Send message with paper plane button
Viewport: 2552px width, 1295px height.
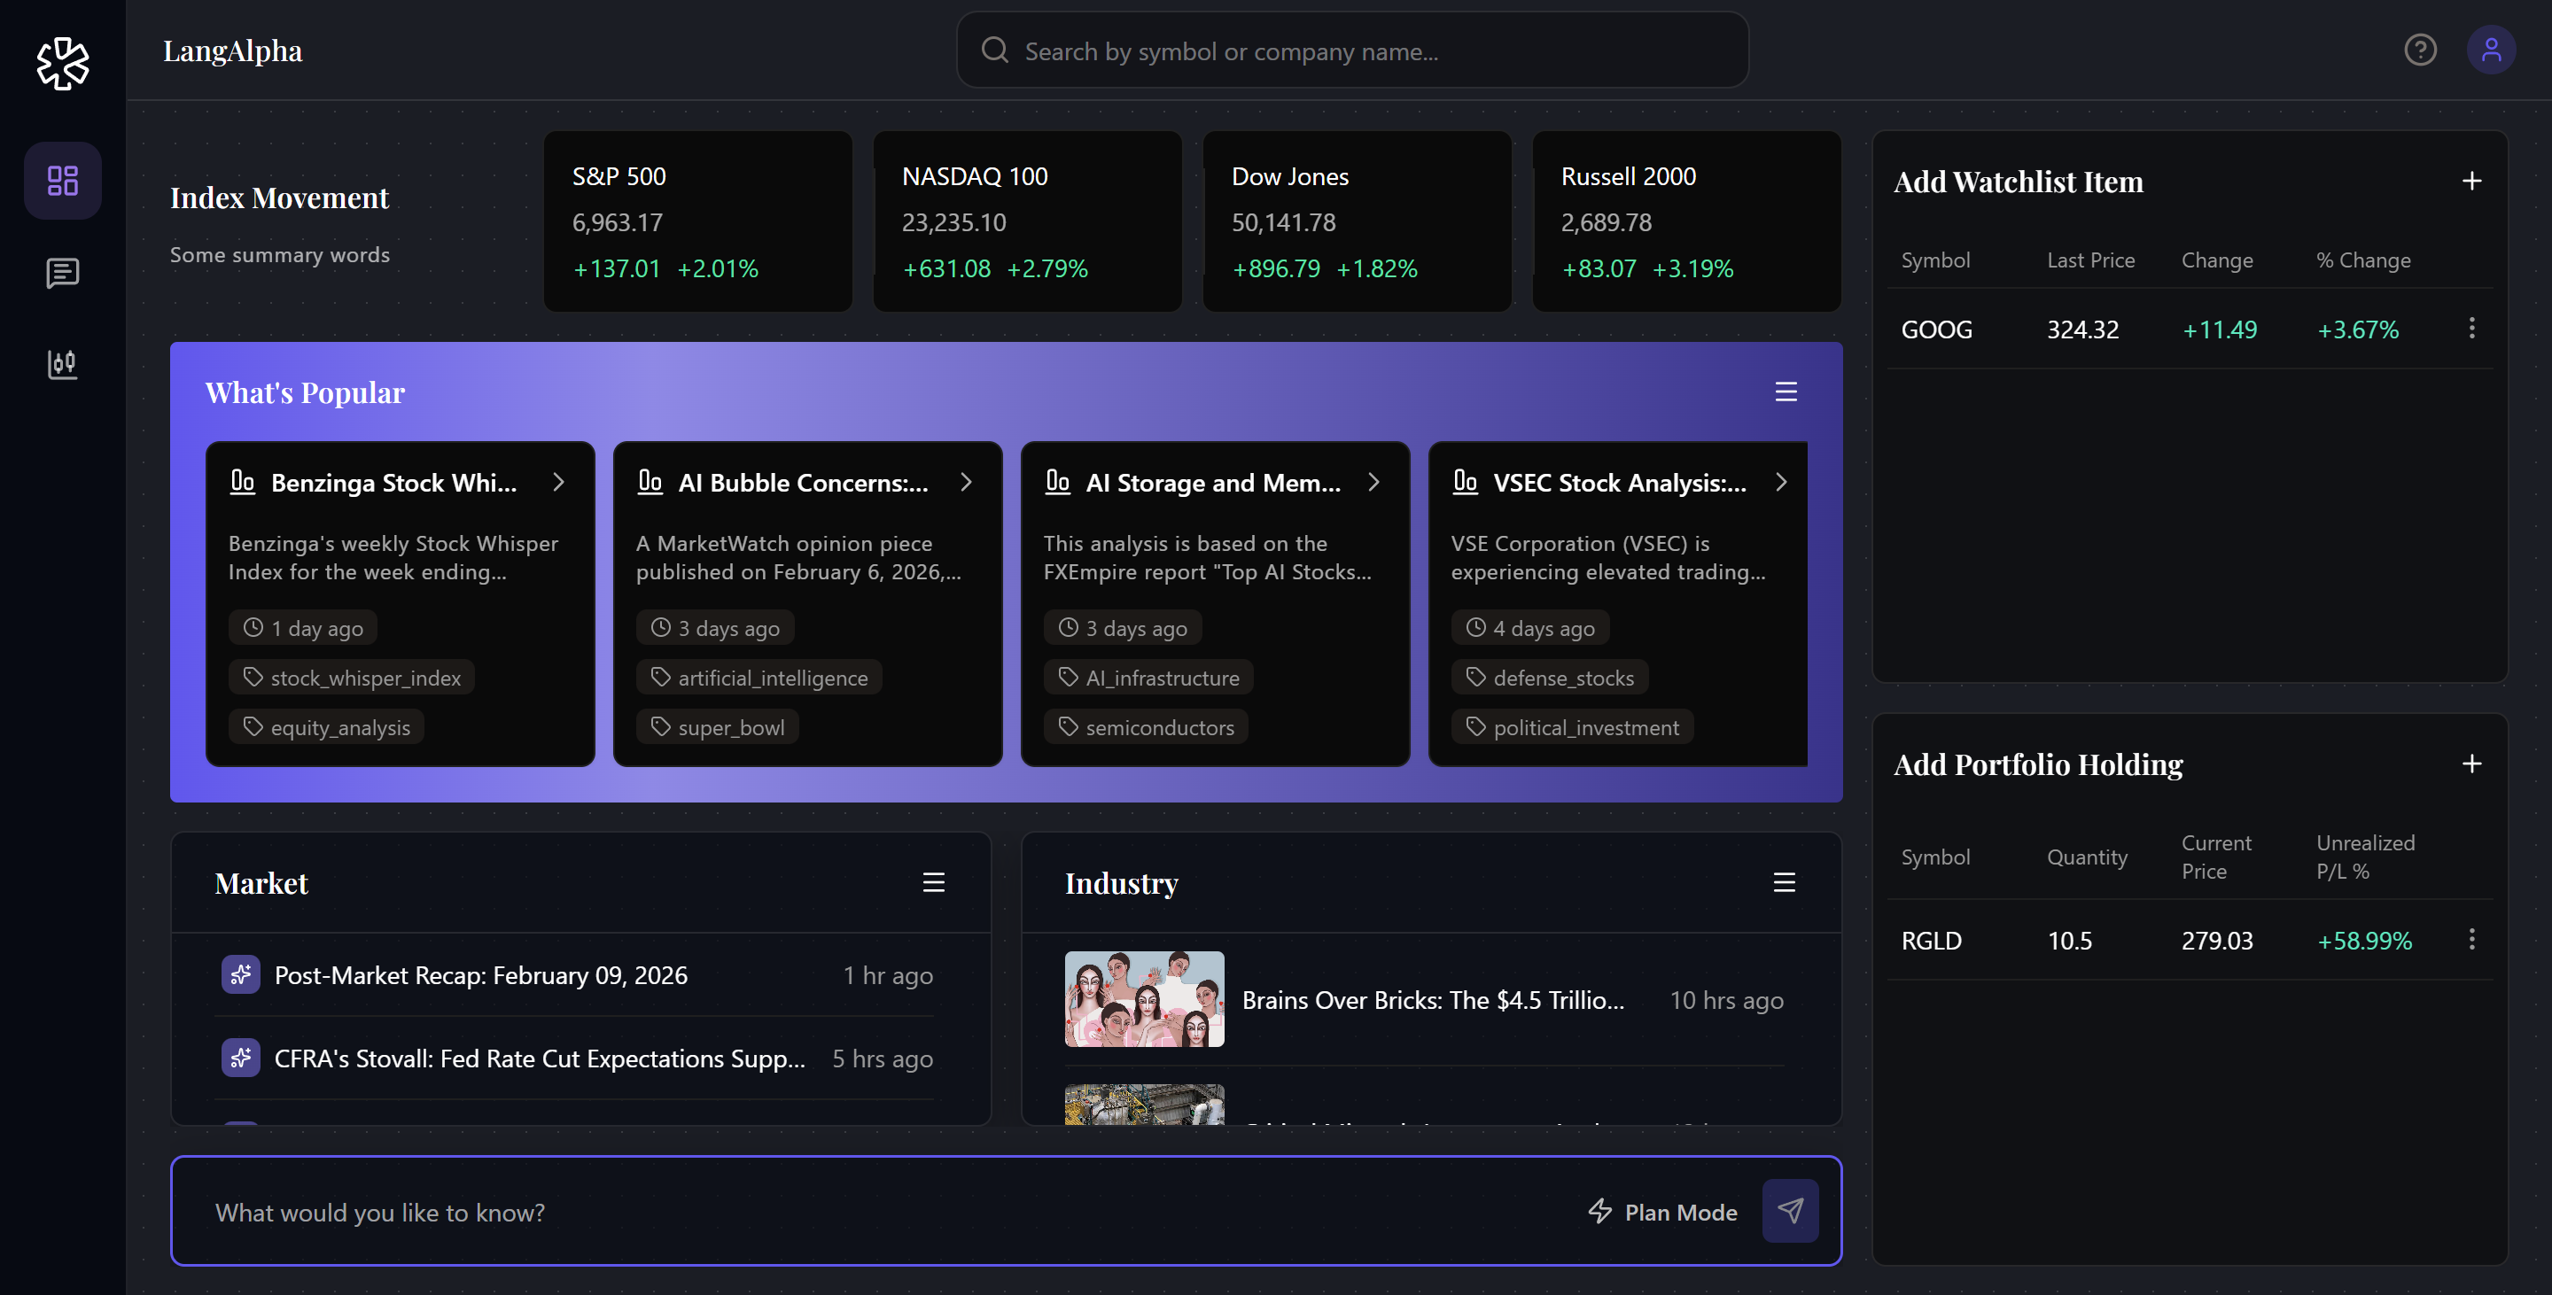point(1789,1210)
